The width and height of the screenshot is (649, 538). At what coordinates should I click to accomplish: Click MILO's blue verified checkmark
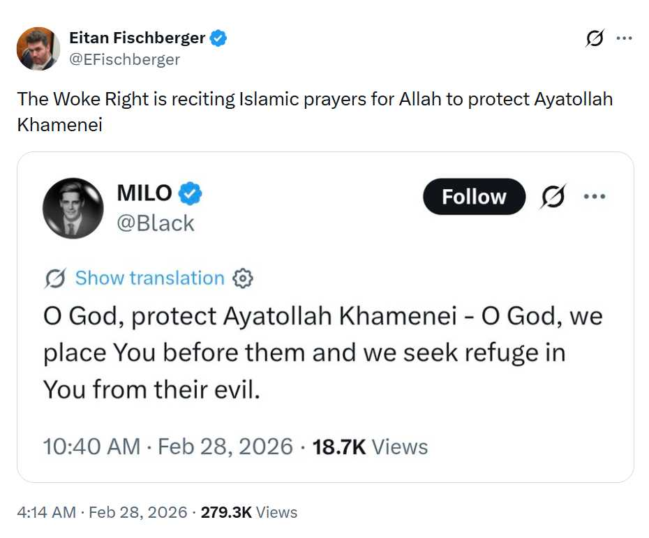[x=191, y=193]
